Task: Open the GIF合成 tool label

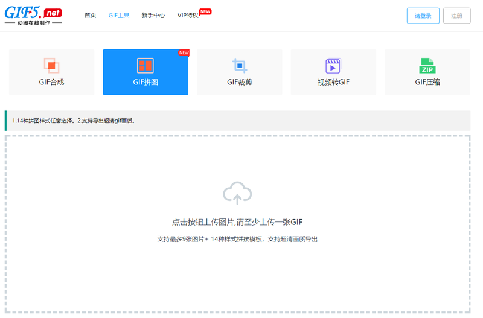Action: [51, 82]
